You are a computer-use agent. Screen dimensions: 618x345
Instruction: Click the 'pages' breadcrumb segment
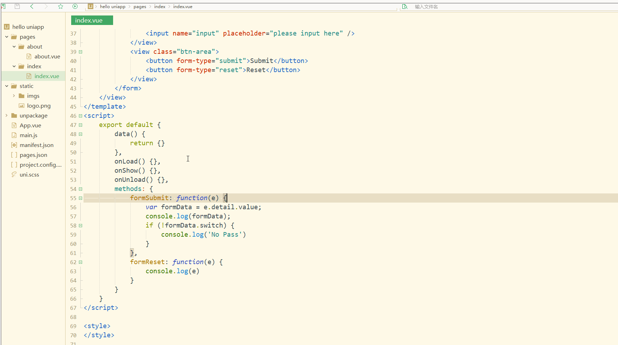tap(140, 7)
